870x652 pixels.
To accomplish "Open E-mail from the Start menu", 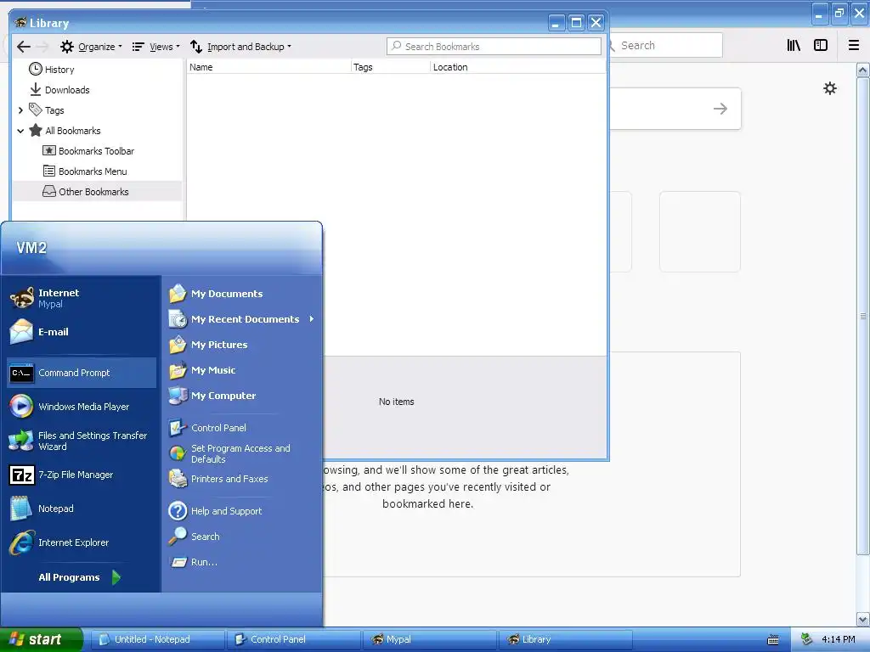I will (82, 332).
